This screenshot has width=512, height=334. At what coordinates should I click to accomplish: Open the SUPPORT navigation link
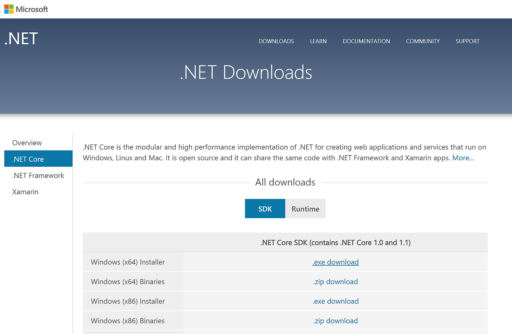click(468, 41)
